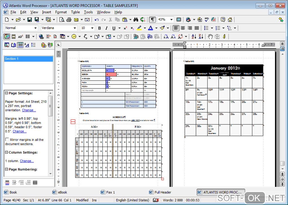
Task: Click the Spell check ABC icon
Action: pos(207,19)
